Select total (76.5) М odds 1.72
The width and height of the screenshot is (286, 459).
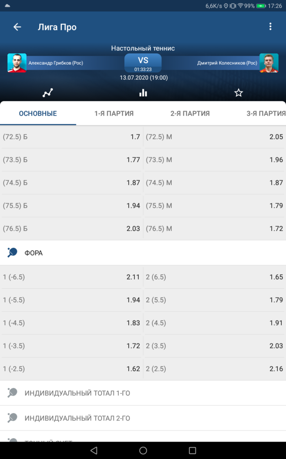[x=215, y=229]
